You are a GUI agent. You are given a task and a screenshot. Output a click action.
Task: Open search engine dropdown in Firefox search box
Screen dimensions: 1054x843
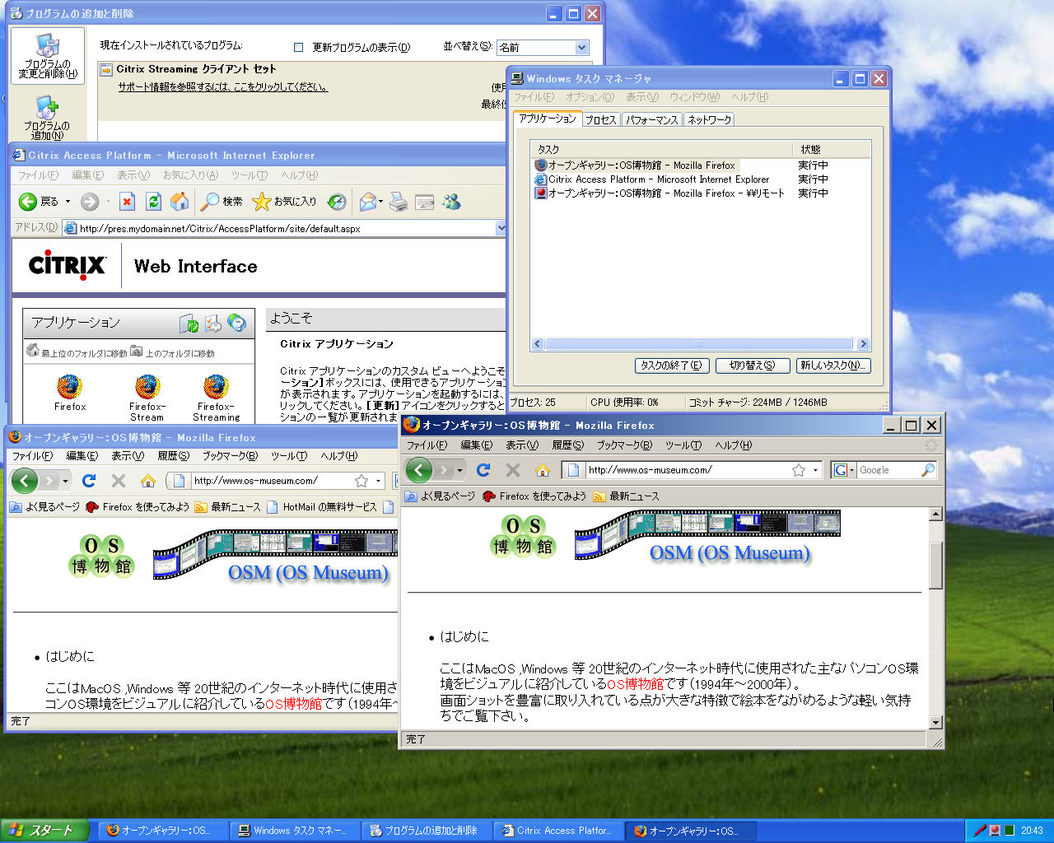click(x=851, y=470)
